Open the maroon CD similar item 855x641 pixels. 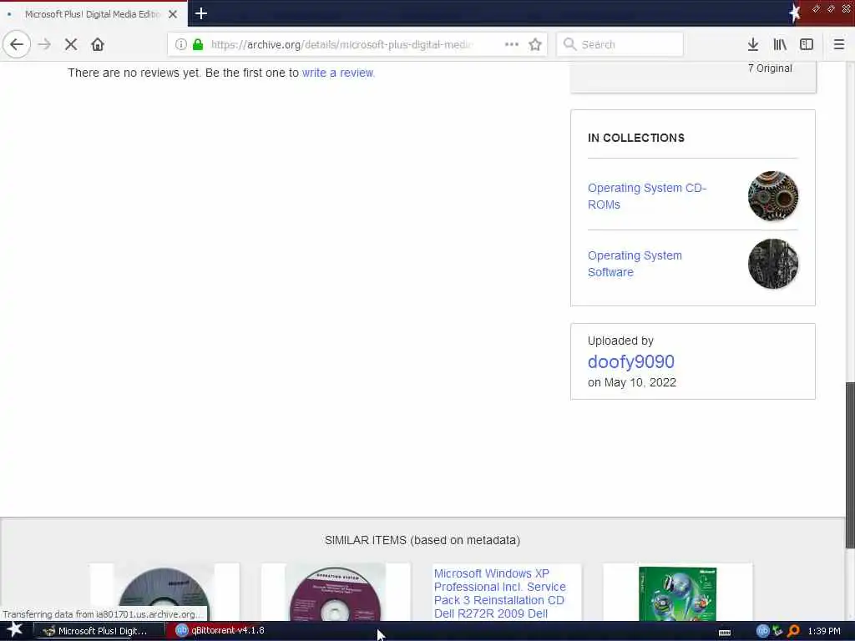[x=336, y=592]
